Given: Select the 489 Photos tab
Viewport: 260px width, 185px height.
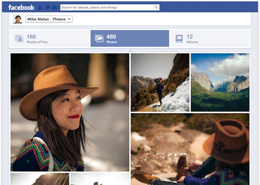Looking at the screenshot, I should pyautogui.click(x=130, y=38).
